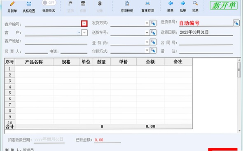Go to next order with 后单 arrow

point(183,3)
